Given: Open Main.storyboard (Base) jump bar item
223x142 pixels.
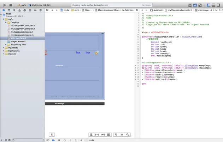Looking at the screenshot, I should click(x=107, y=10).
